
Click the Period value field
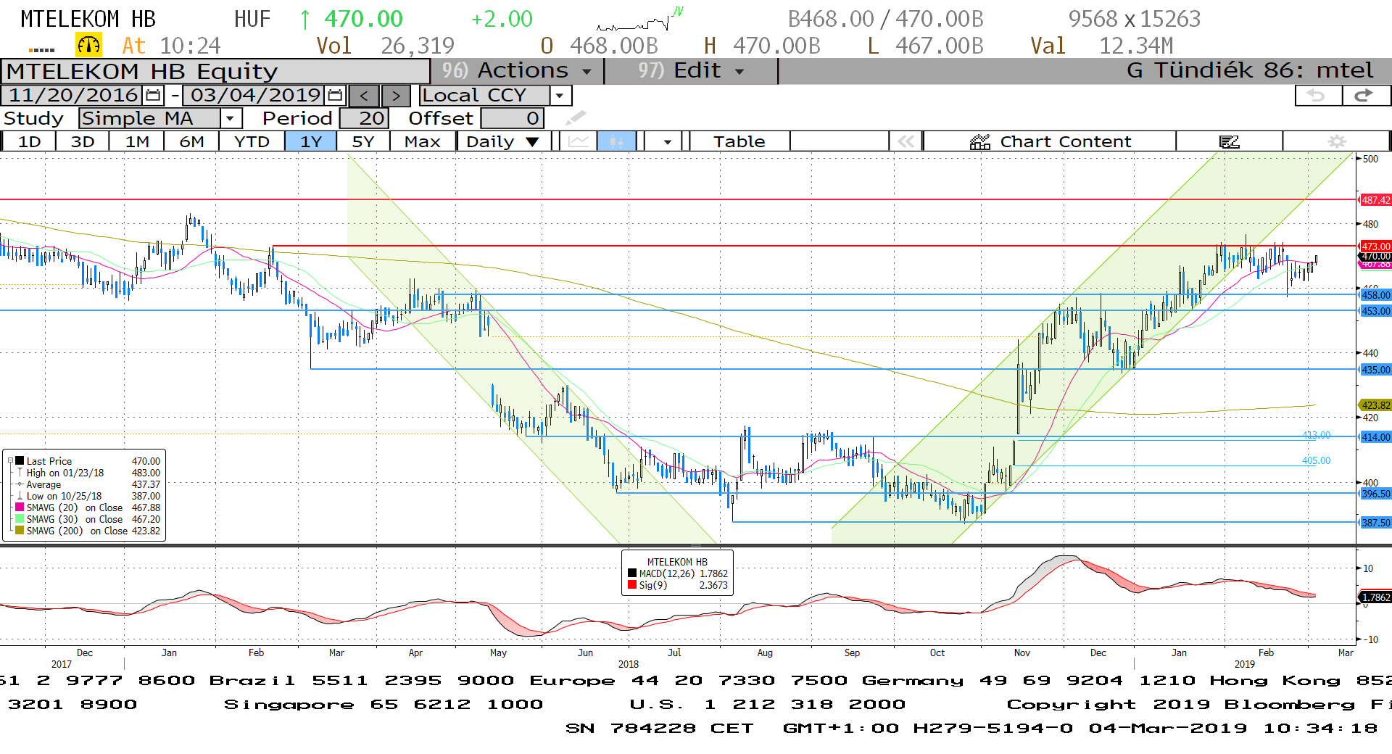(364, 118)
